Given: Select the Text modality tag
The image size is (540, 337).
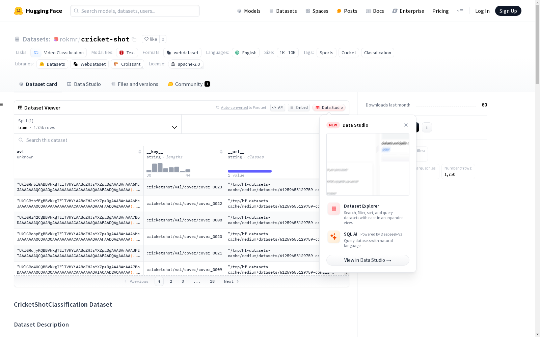Looking at the screenshot, I should click(x=127, y=53).
